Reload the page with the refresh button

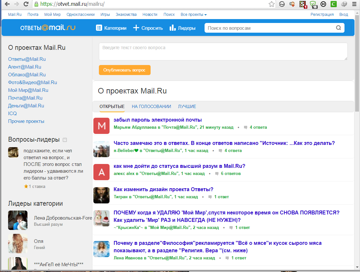point(26,4)
